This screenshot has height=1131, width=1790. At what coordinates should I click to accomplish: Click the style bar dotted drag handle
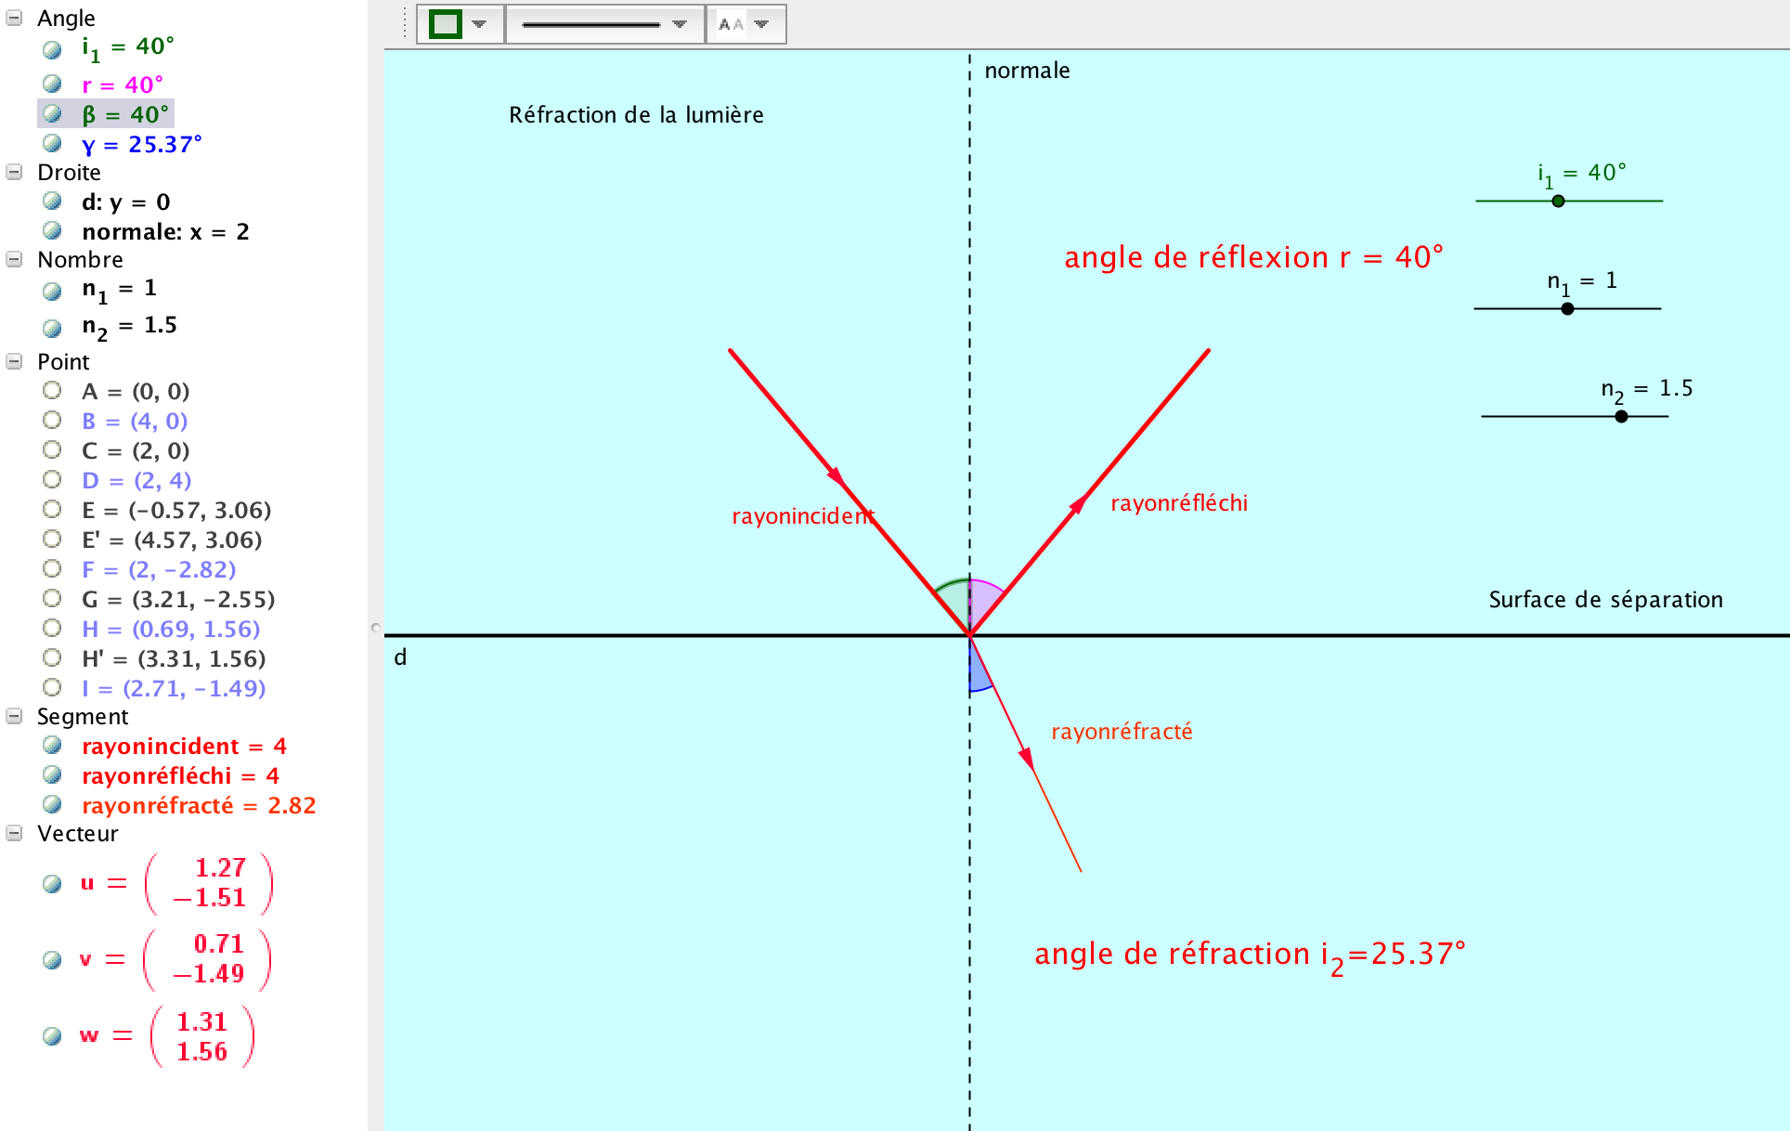tap(405, 24)
